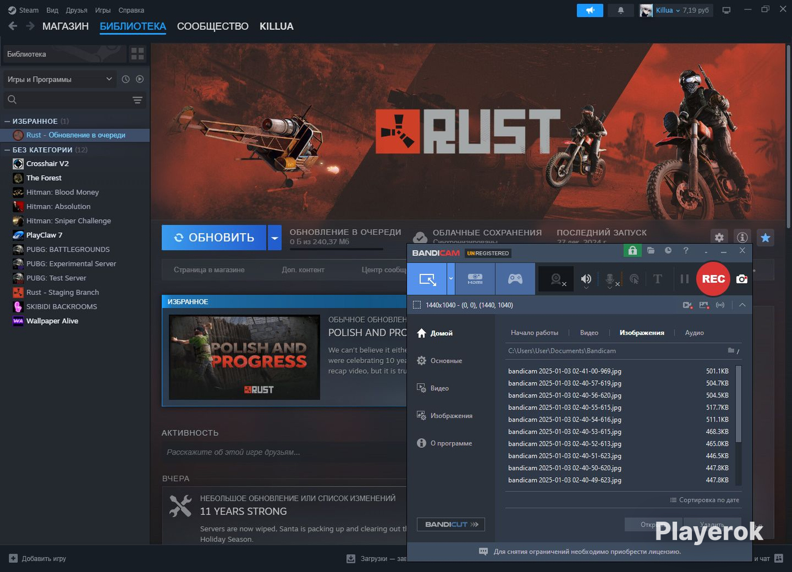Viewport: 792px width, 572px height.
Task: Collapse the ИЗБРАННОЕ category in sidebar
Action: pos(7,121)
